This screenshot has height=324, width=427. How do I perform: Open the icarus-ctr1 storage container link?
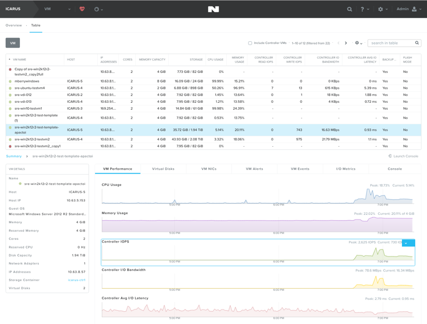click(76, 280)
